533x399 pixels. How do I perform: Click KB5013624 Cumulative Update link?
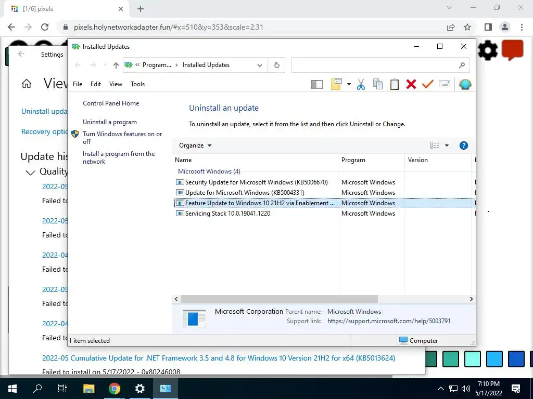219,358
